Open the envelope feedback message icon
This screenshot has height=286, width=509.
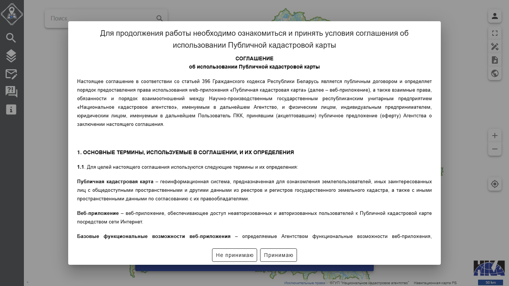11,74
